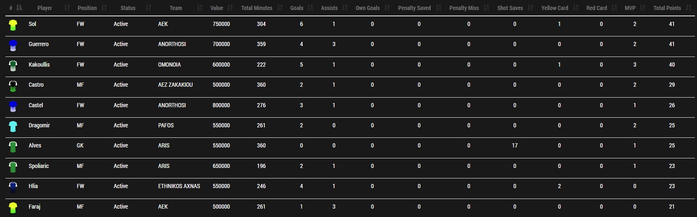
Task: Open player name Kakoullis
Action: (x=39, y=65)
